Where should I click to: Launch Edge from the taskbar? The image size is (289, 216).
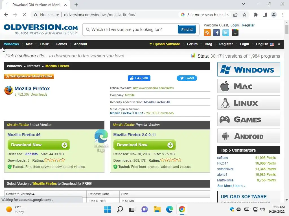[169, 209]
